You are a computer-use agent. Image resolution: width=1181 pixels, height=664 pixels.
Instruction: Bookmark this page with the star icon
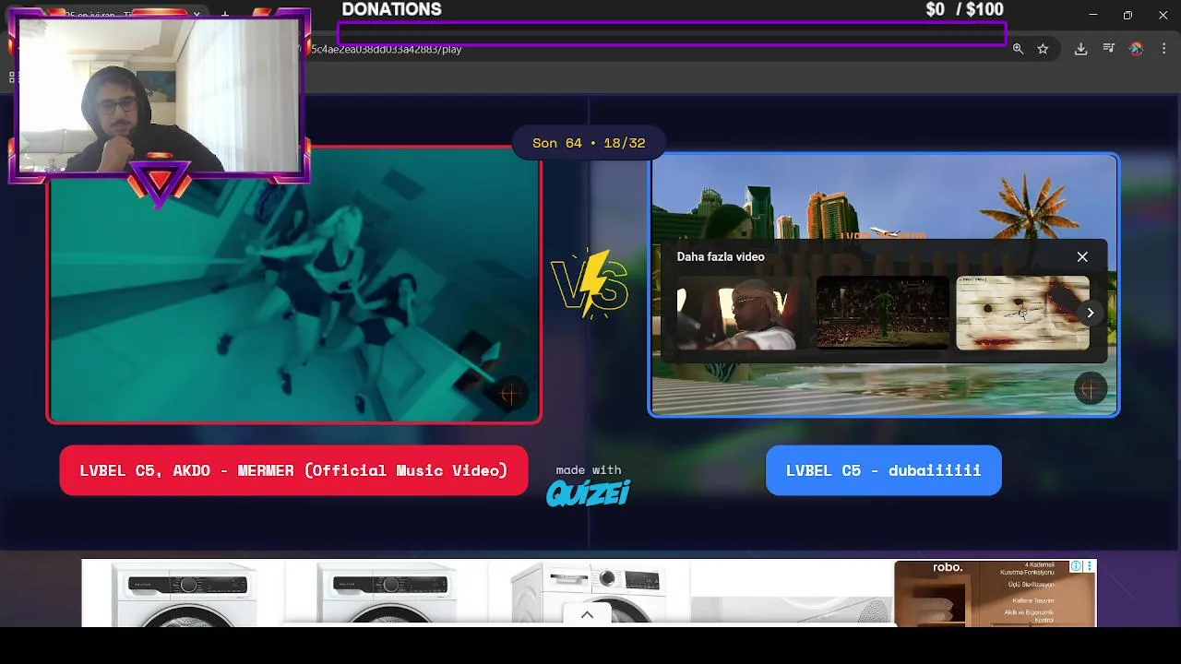coord(1043,49)
